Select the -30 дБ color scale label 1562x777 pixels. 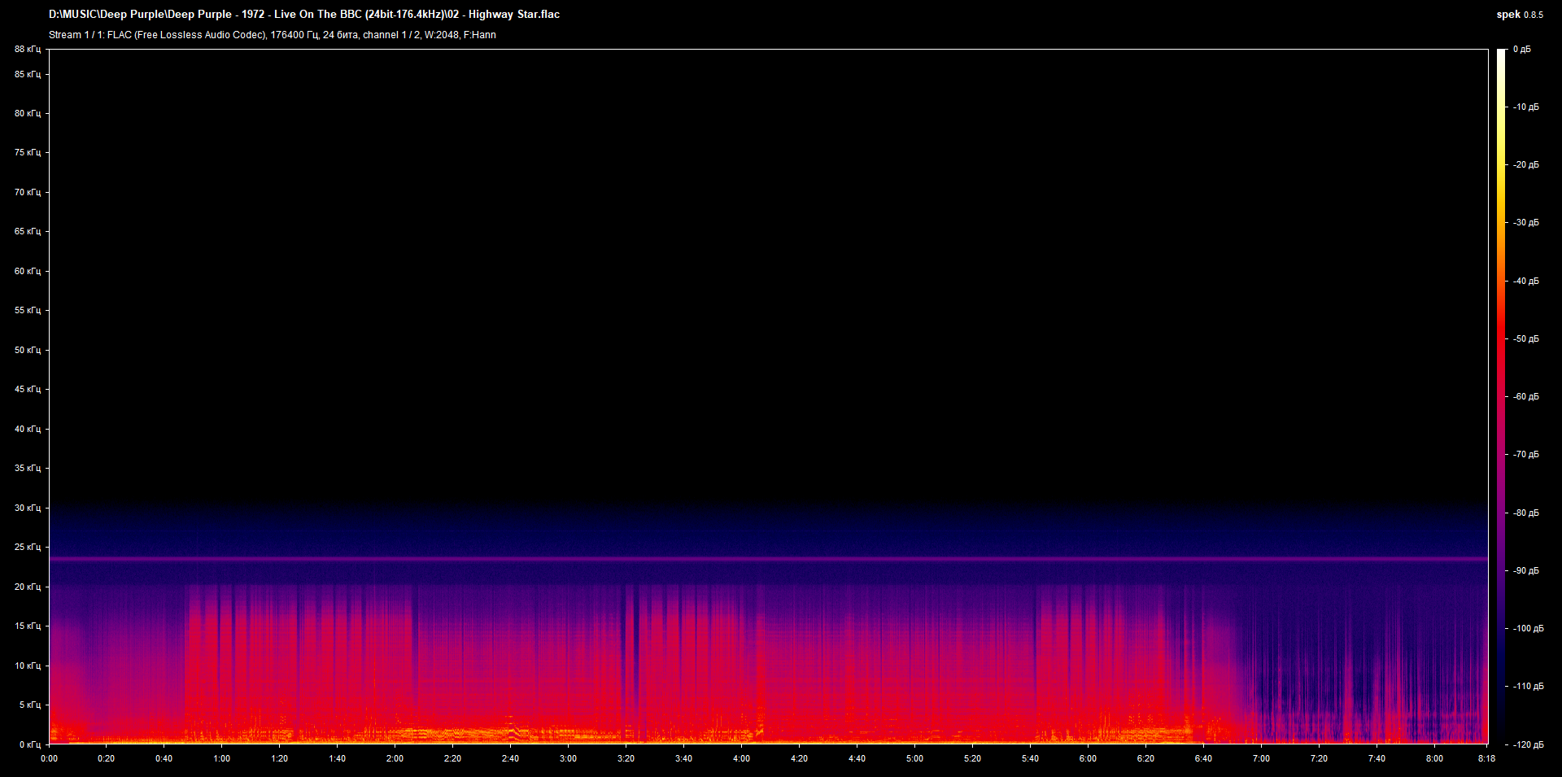pyautogui.click(x=1525, y=223)
